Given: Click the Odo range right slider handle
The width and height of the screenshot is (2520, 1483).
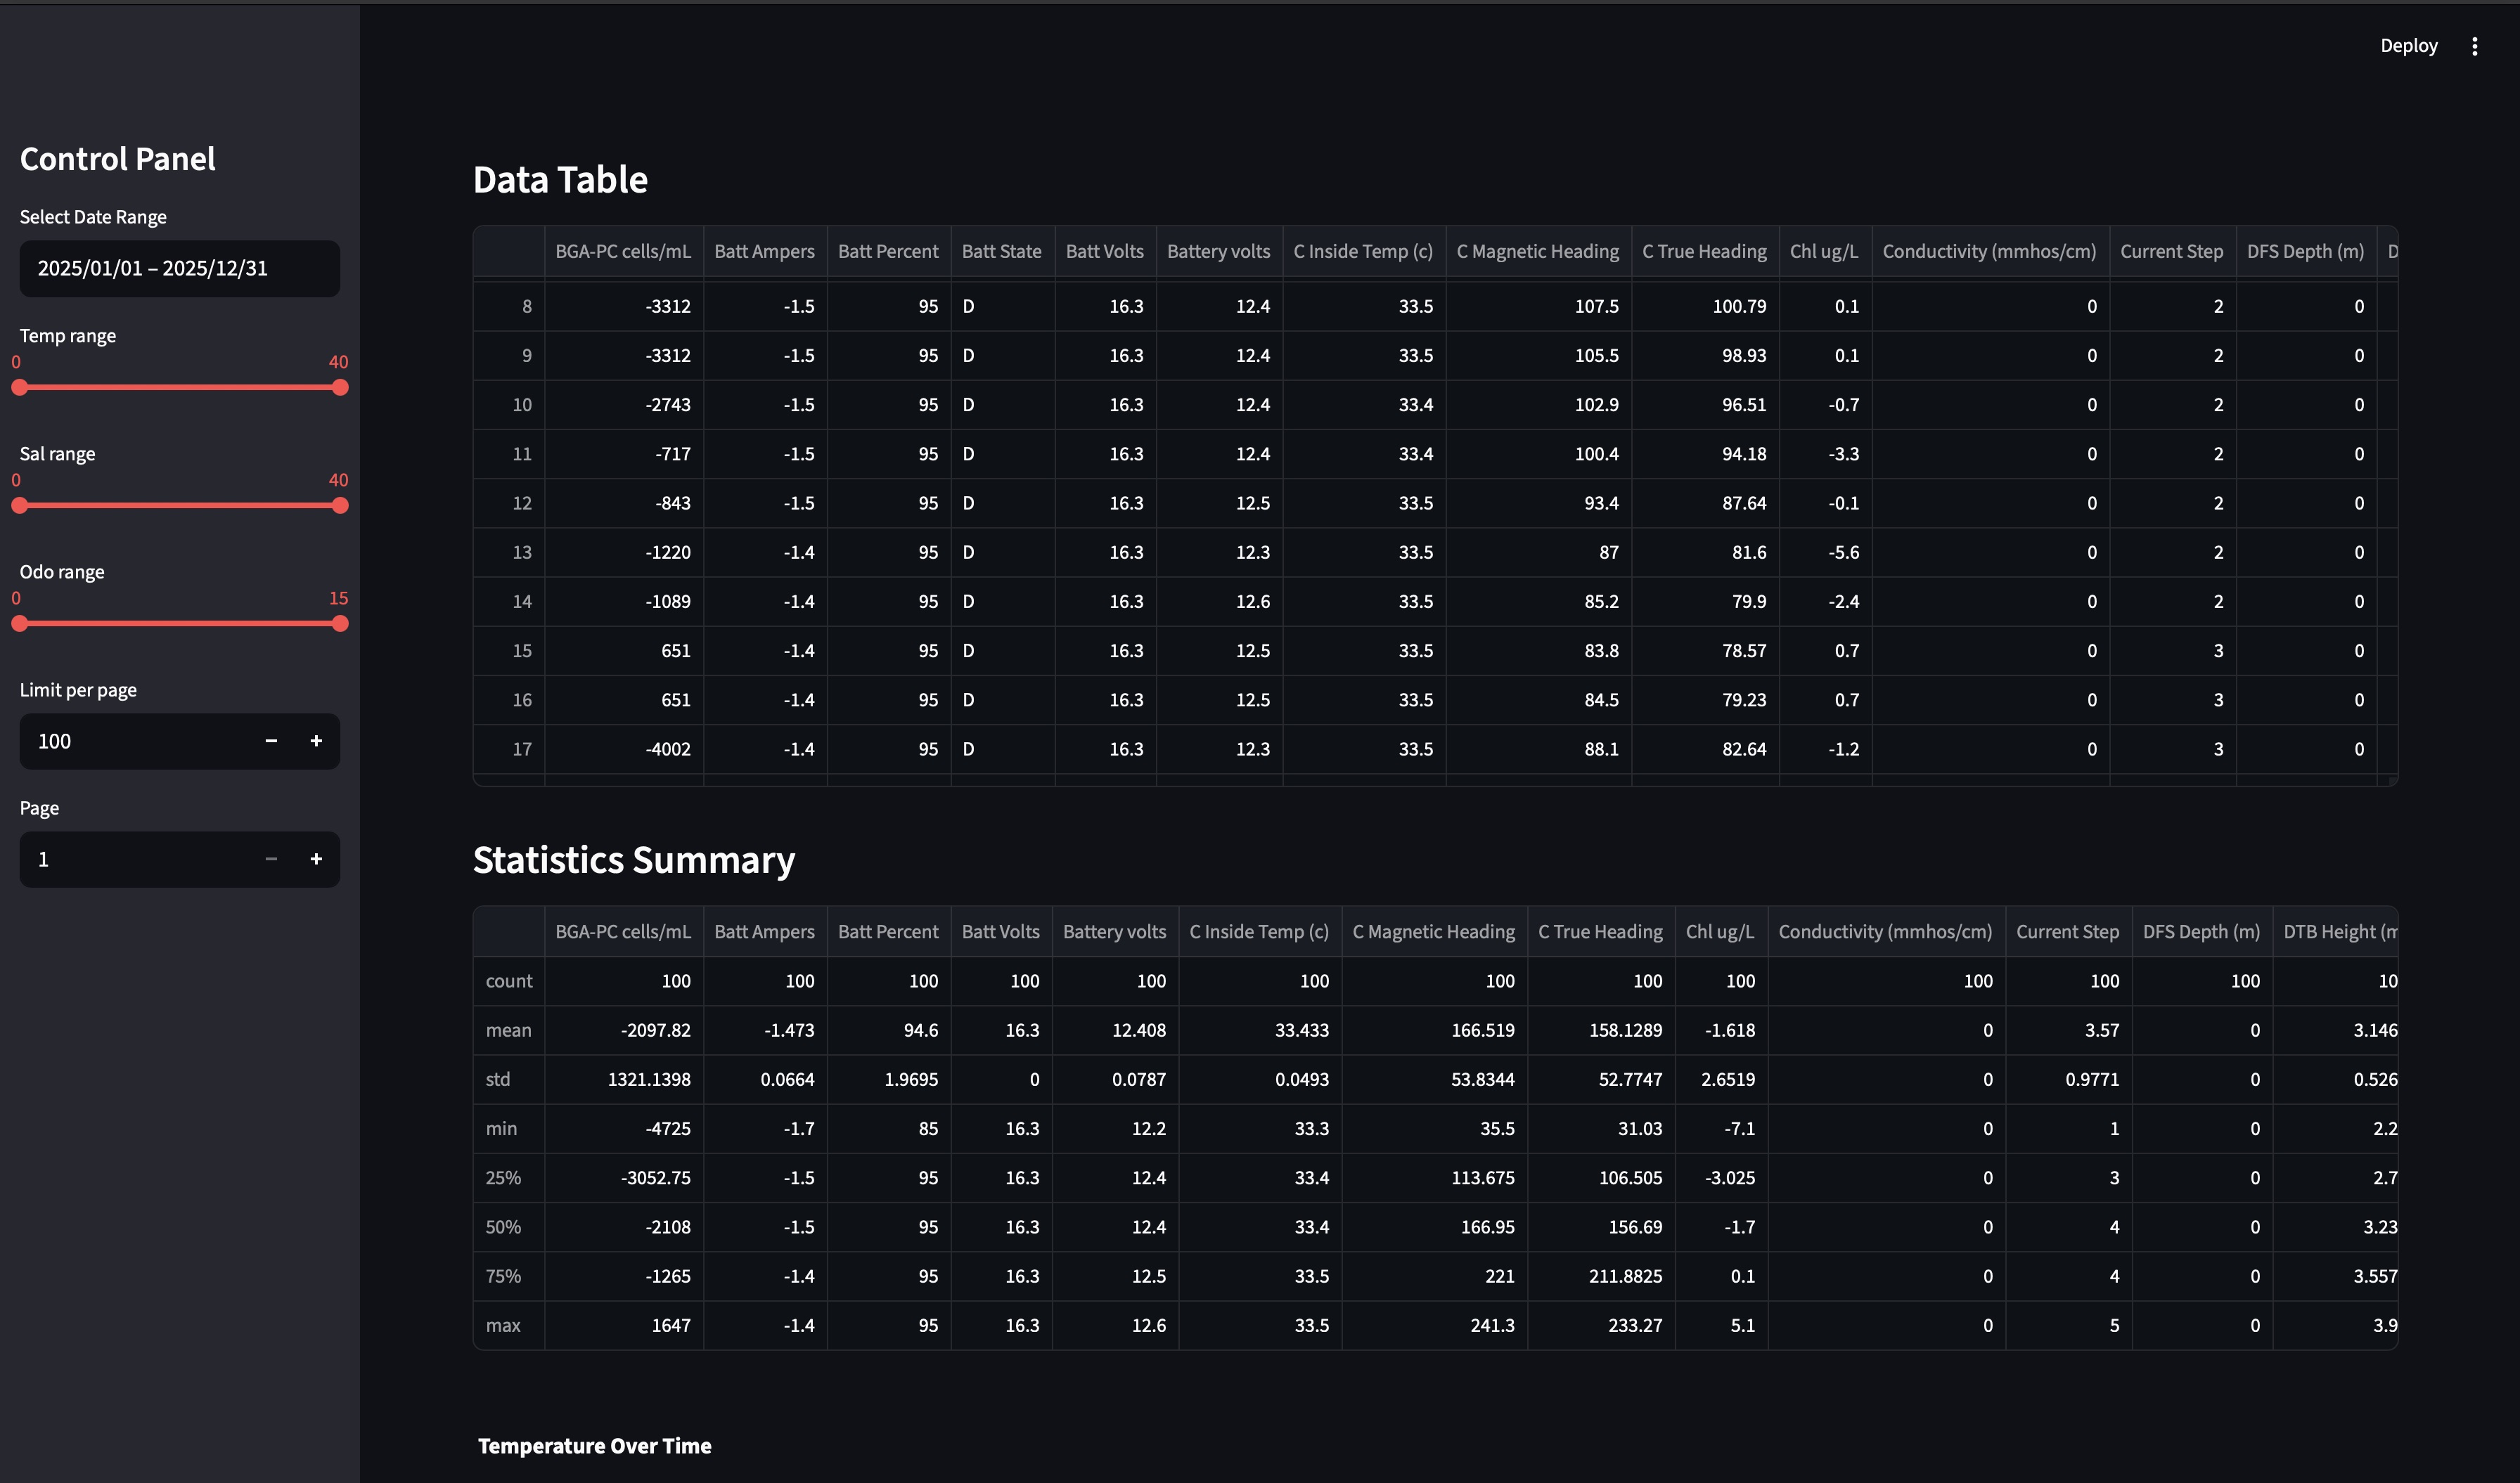Looking at the screenshot, I should pyautogui.click(x=340, y=623).
